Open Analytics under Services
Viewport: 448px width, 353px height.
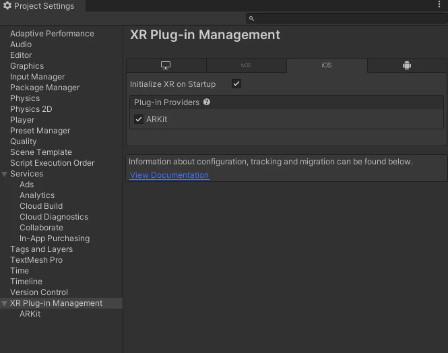[37, 195]
